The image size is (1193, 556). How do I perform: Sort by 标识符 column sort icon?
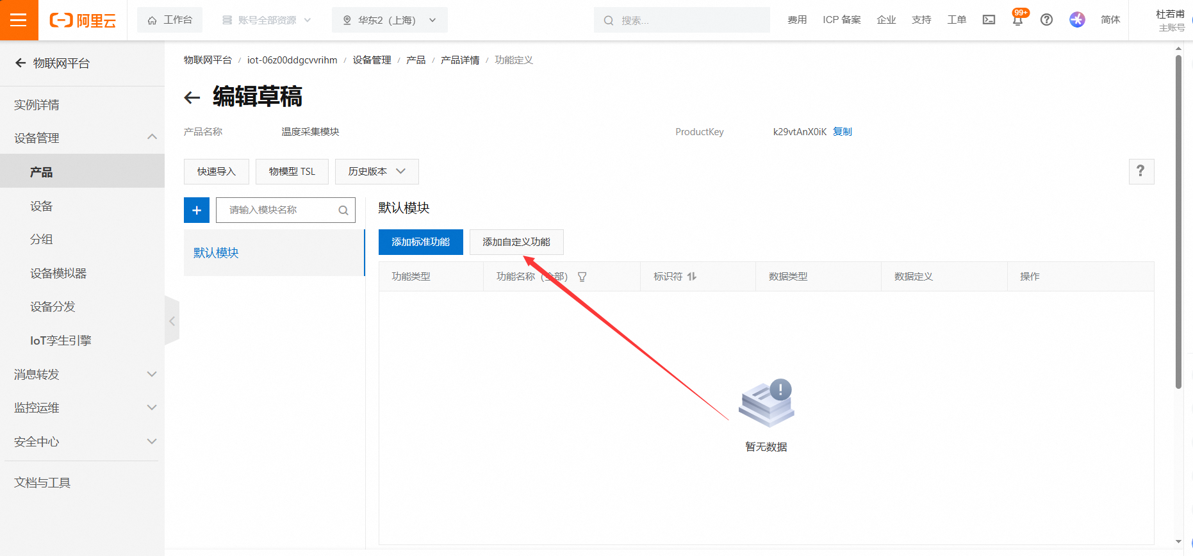pyautogui.click(x=692, y=277)
